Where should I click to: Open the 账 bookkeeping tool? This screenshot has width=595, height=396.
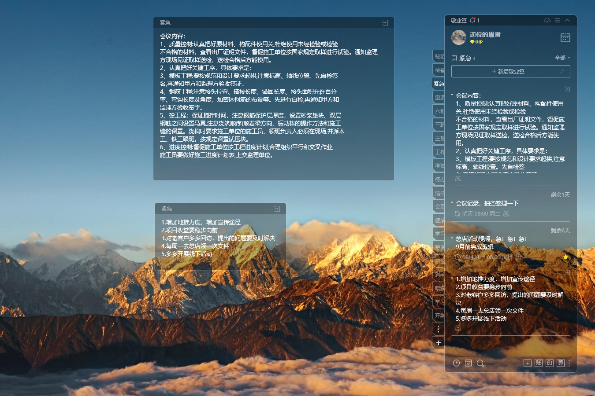(539, 363)
